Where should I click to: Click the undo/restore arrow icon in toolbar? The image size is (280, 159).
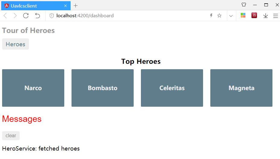click(37, 16)
